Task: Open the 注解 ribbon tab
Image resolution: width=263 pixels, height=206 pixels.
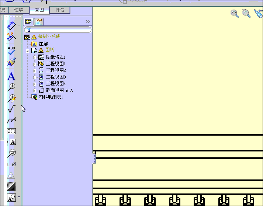Action: click(x=19, y=10)
